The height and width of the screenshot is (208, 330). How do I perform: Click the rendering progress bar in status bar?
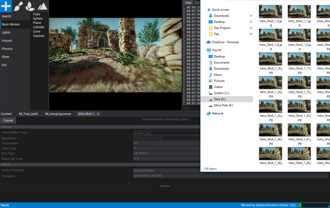313,205
